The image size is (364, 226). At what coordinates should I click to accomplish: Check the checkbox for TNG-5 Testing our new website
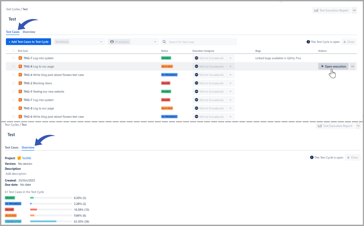coord(13,91)
